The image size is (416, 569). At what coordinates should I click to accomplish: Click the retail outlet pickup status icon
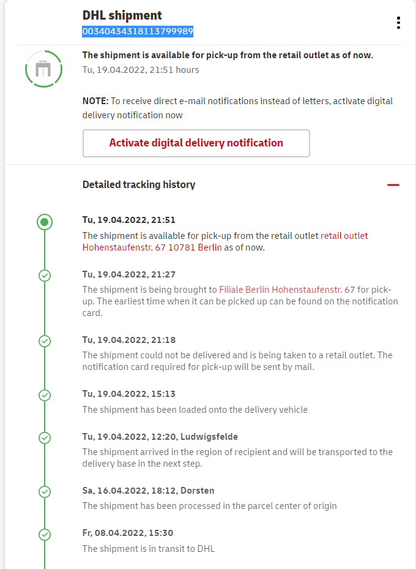point(43,69)
